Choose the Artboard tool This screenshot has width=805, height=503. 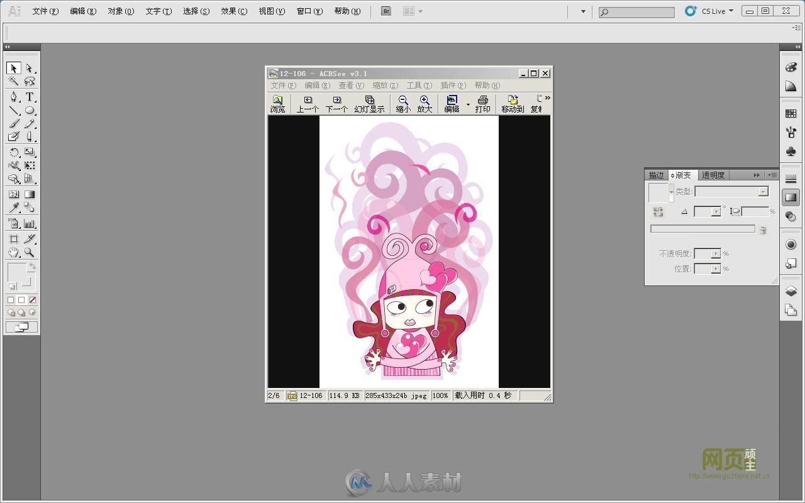[x=14, y=239]
